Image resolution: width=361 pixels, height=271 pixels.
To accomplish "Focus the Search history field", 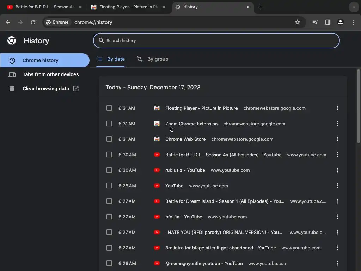I will pos(216,41).
